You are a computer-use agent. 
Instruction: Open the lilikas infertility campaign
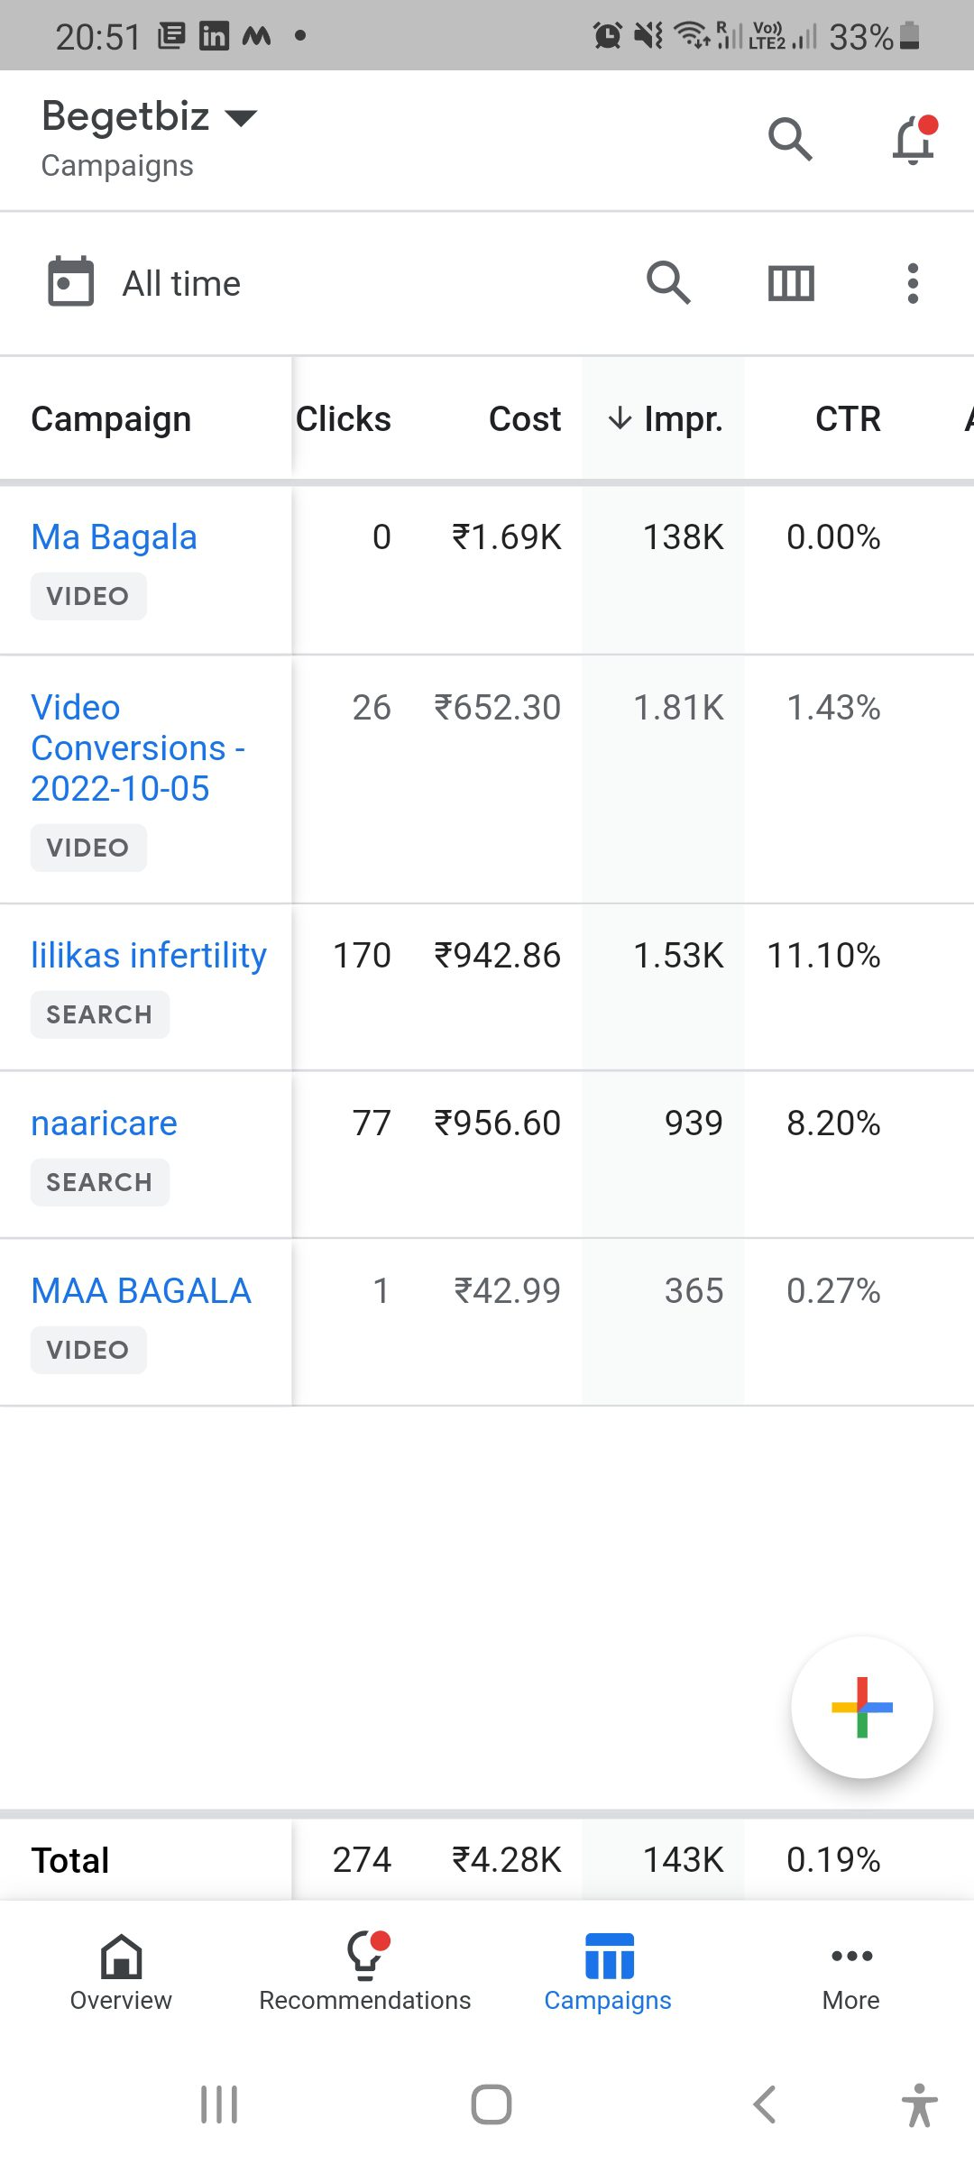149,956
